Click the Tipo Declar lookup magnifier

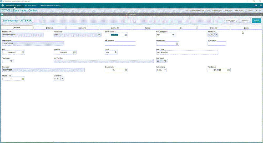11,61
